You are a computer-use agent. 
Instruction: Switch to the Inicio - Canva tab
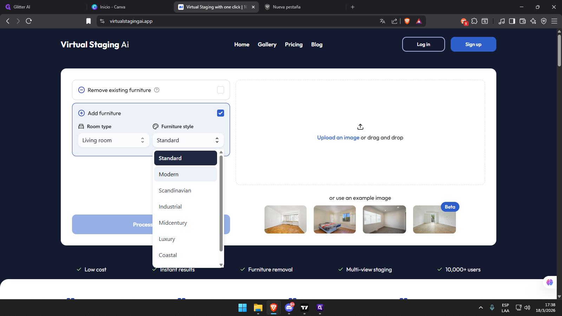pos(112,7)
